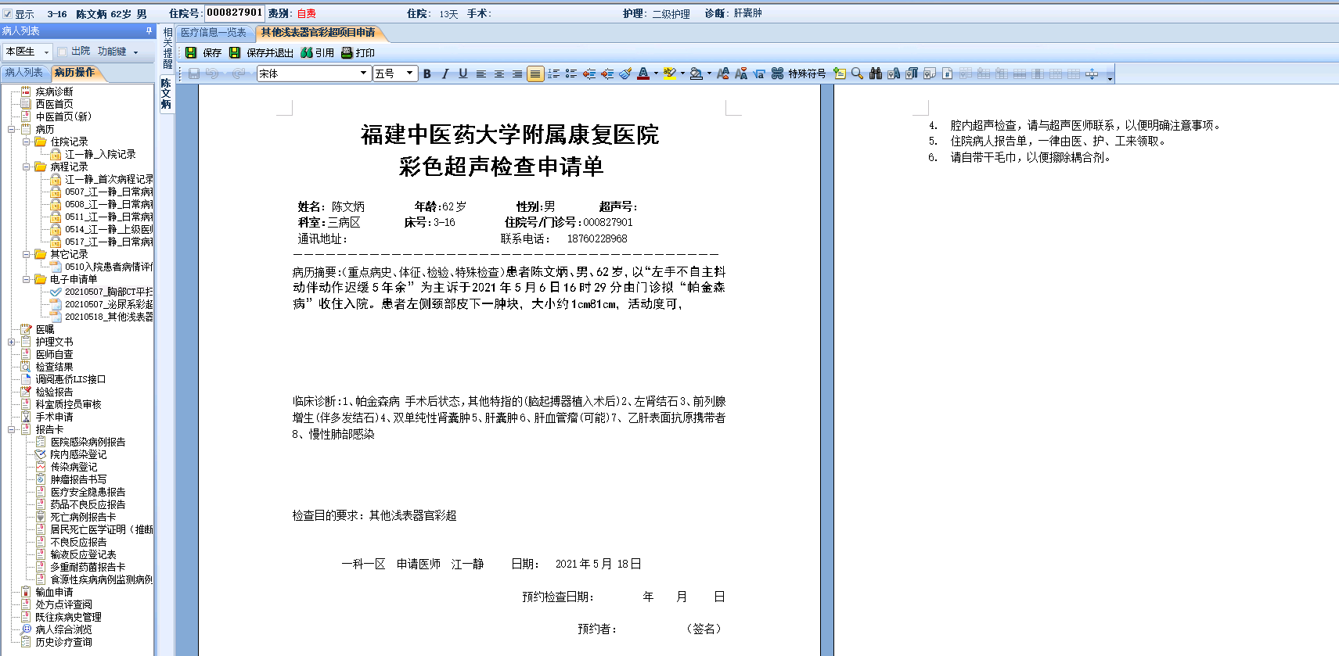Open 传染病登记 under 报告卡
This screenshot has width=1339, height=656.
74,467
